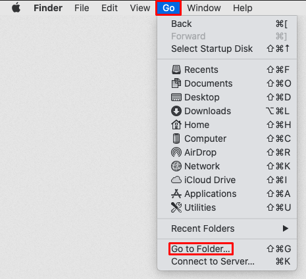Screen dimensions: 306x279
Task: Click the AirDrop radar icon
Action: pyautogui.click(x=176, y=152)
